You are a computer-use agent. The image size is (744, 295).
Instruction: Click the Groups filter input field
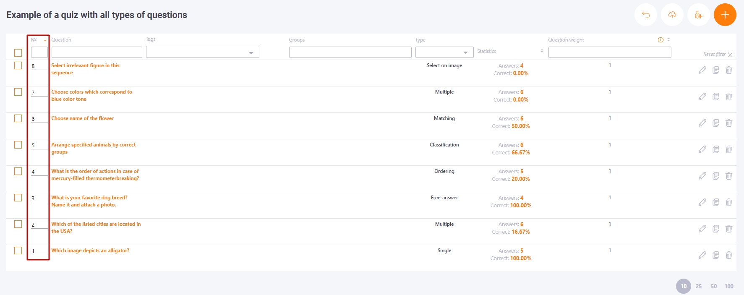coord(350,52)
